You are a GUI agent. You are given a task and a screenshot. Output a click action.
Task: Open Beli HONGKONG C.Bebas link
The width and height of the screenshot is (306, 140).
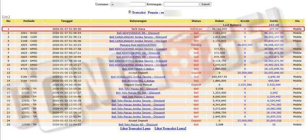tap(138, 81)
